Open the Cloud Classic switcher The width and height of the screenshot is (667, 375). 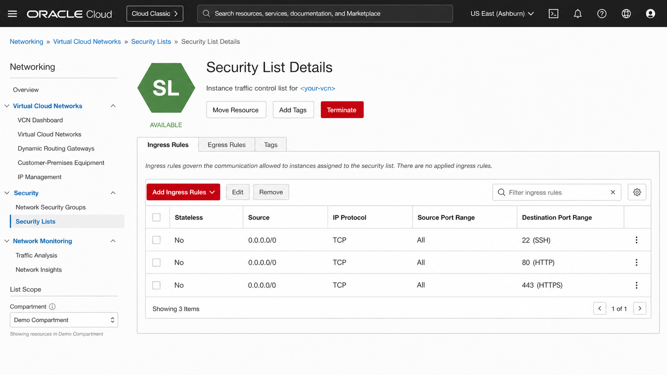[155, 14]
